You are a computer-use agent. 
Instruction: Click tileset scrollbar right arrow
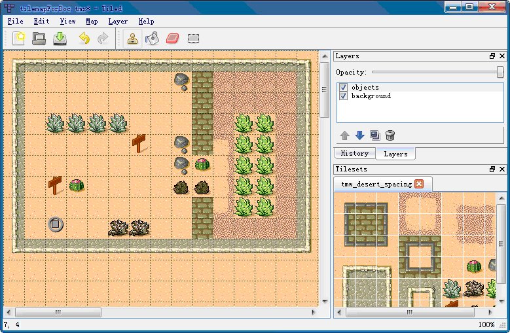click(490, 313)
